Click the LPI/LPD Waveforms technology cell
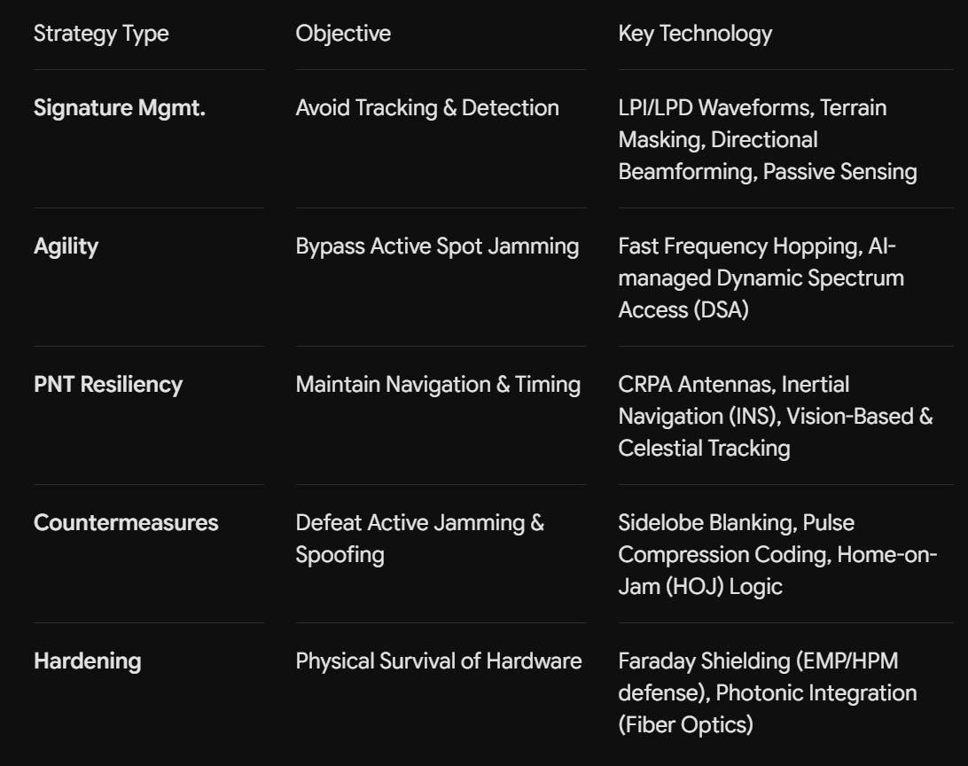The image size is (968, 766). point(768,140)
